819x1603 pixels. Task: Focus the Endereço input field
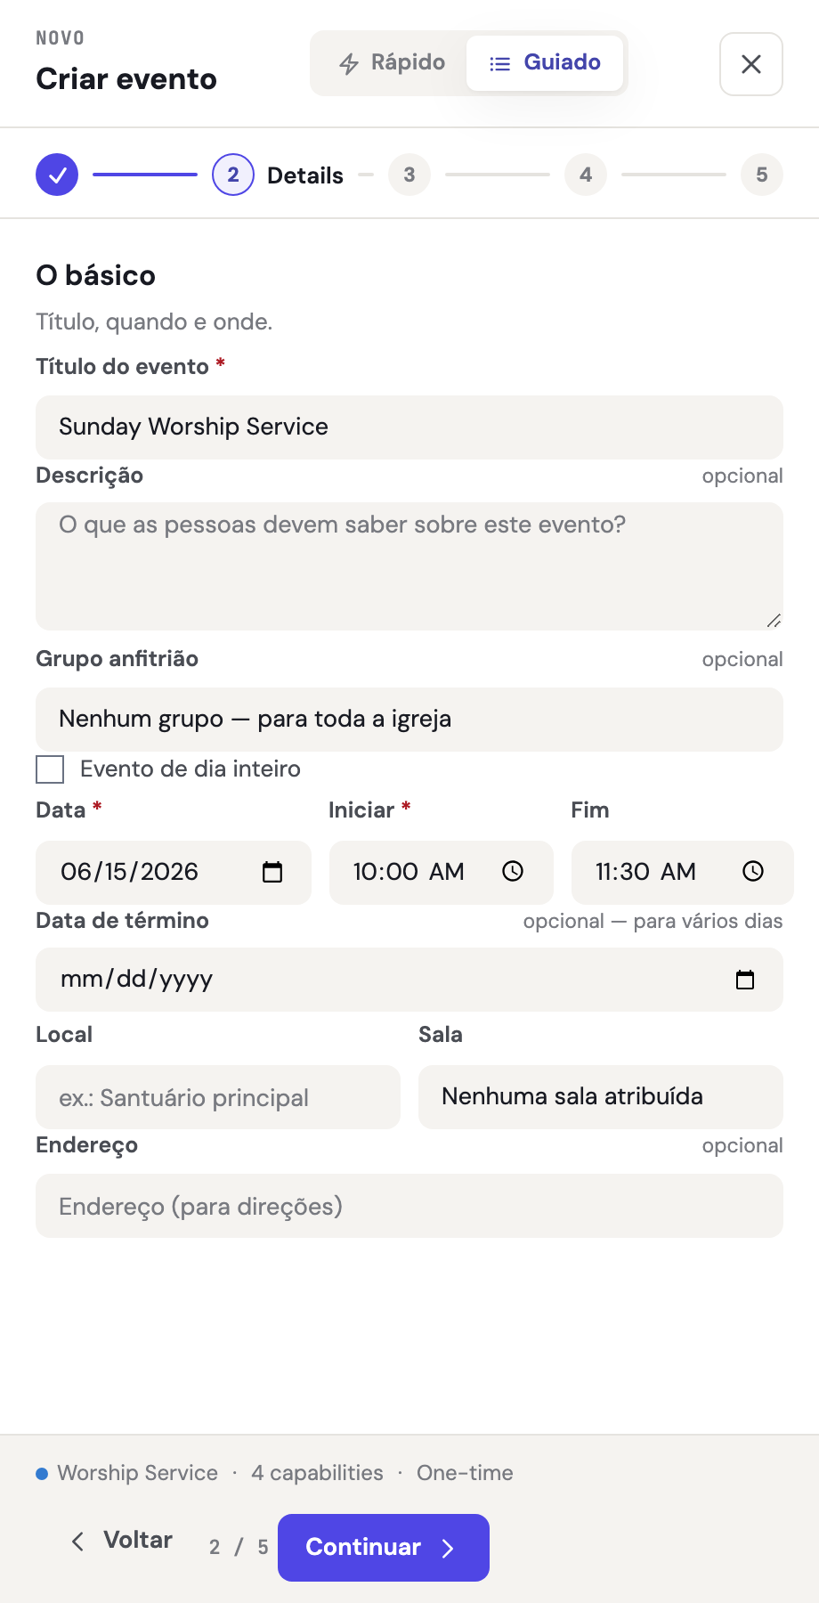409,1206
